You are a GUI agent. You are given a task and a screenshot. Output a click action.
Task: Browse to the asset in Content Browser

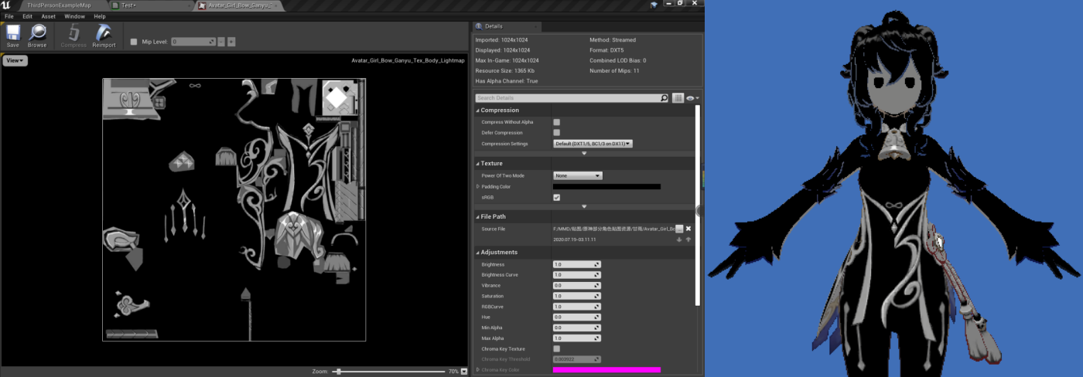(x=37, y=36)
